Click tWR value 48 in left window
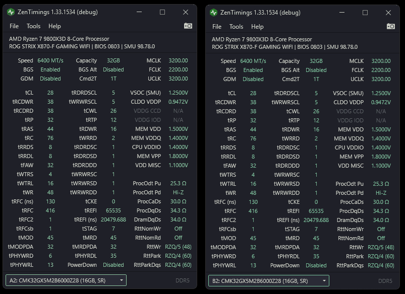The width and height of the screenshot is (405, 294). (50, 192)
